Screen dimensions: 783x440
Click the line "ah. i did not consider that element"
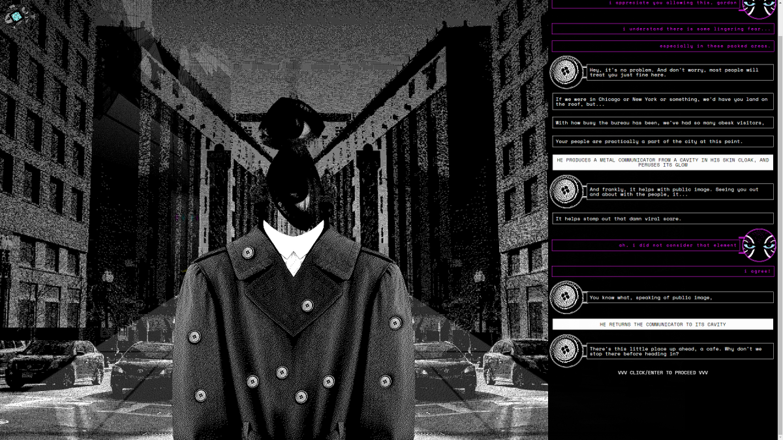click(x=646, y=245)
